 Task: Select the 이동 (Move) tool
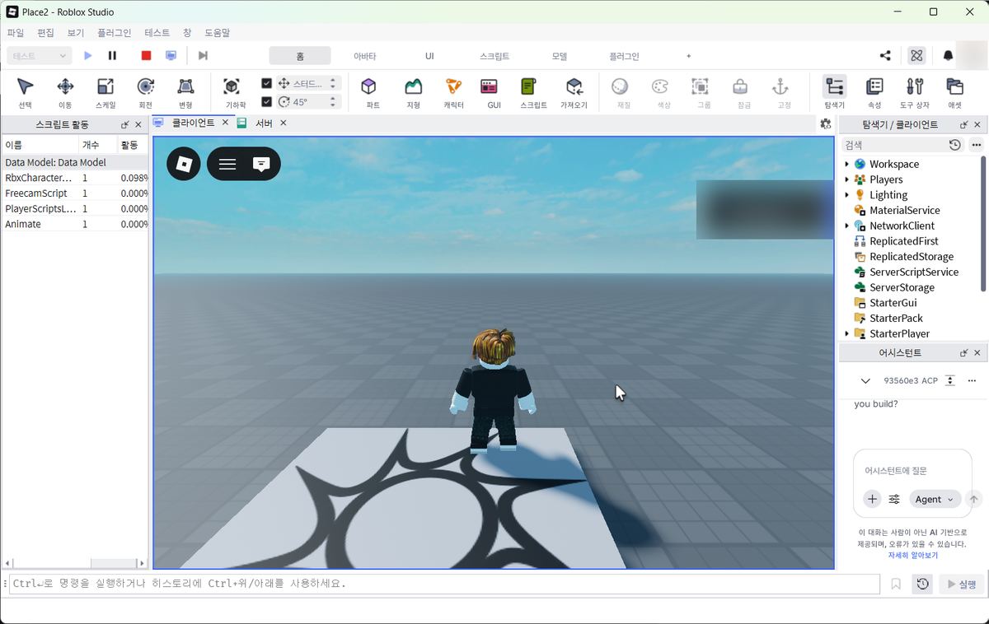[65, 92]
